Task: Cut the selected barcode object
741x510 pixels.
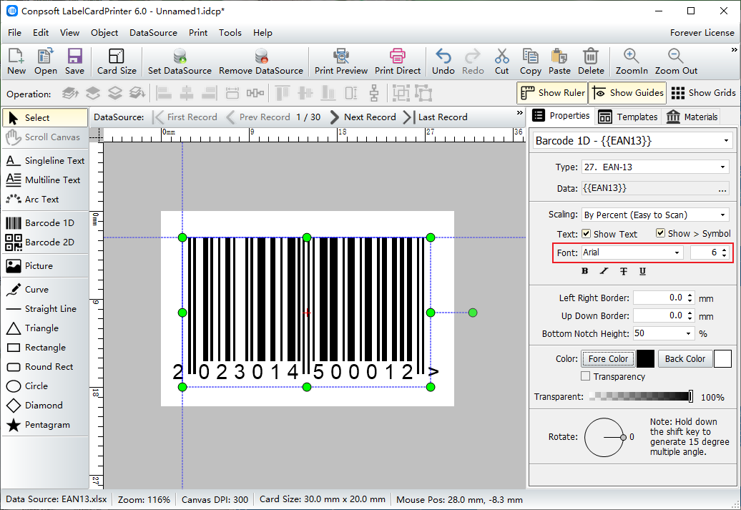Action: (501, 62)
